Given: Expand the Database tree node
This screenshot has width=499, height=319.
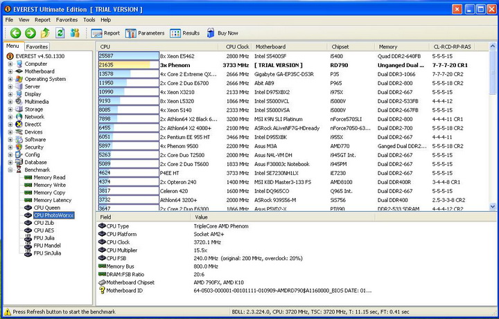Looking at the screenshot, I should (10, 163).
